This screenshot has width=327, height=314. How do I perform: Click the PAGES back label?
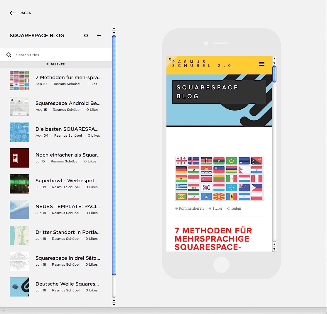point(25,13)
